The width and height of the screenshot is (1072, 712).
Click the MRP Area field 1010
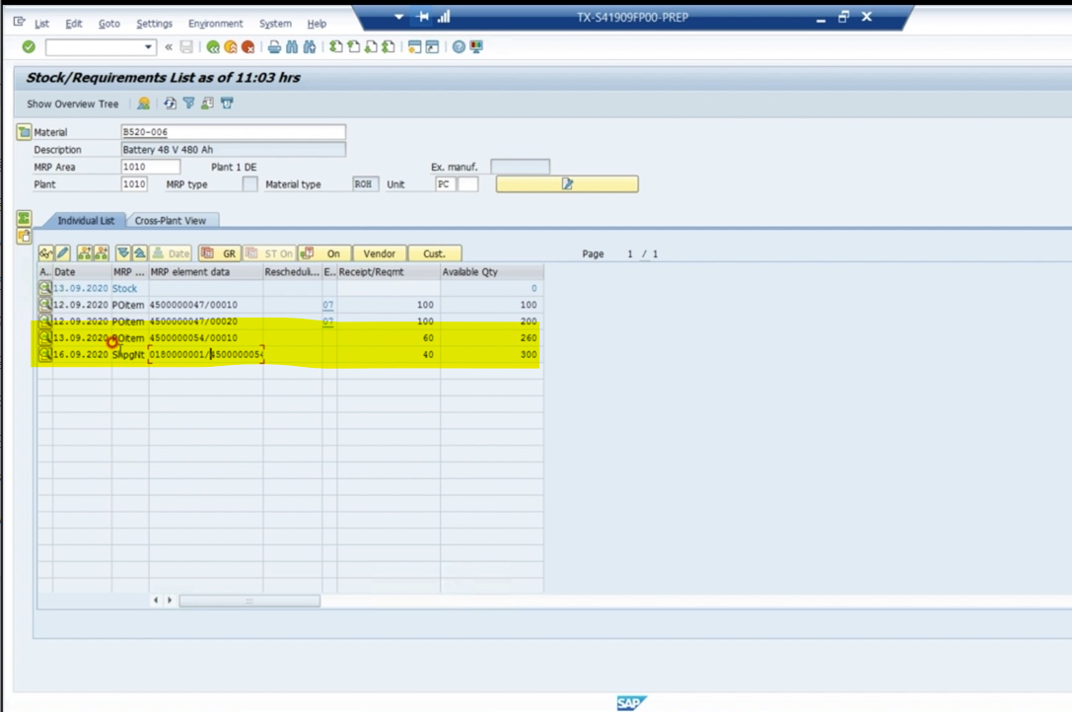click(150, 167)
